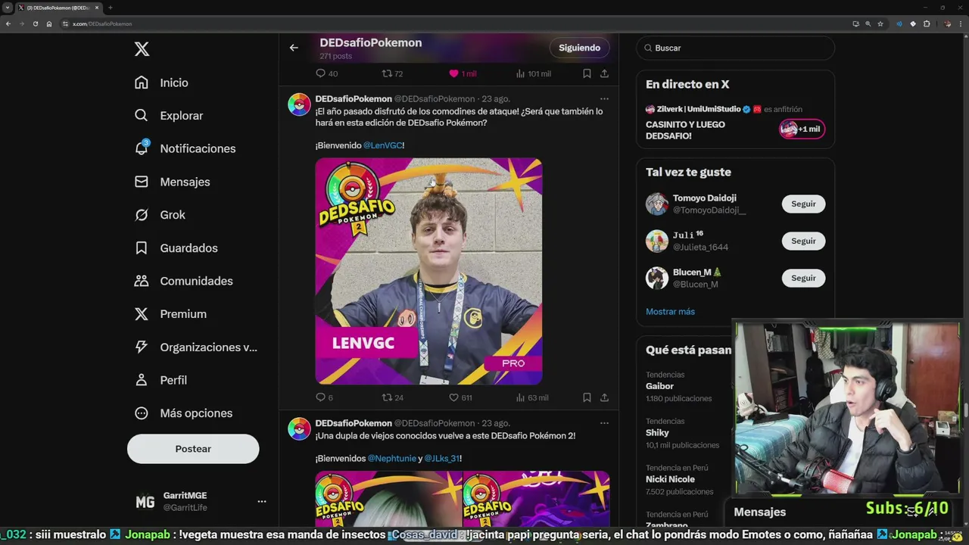Open Comunidades from sidebar
This screenshot has width=969, height=545.
coord(183,281)
